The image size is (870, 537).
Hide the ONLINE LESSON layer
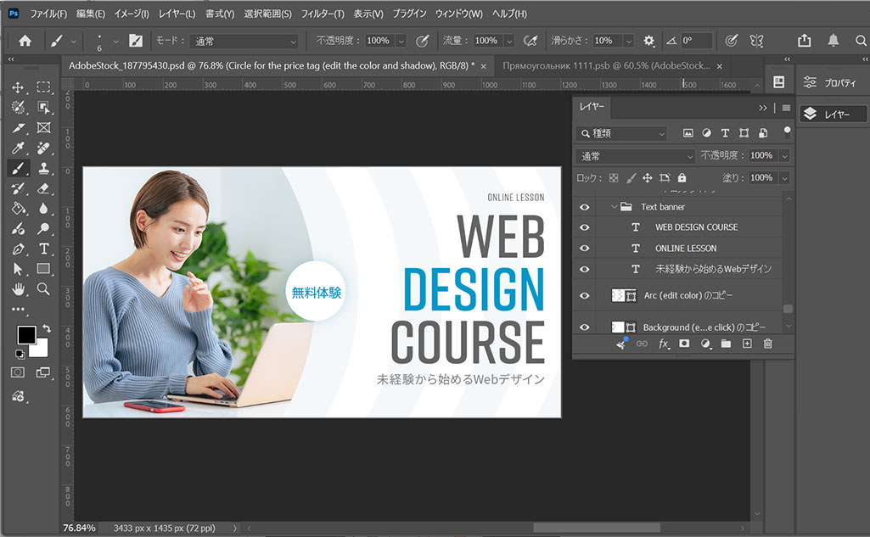click(x=584, y=249)
